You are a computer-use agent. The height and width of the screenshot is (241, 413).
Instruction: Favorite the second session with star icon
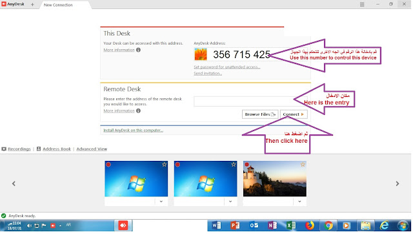(x=234, y=165)
